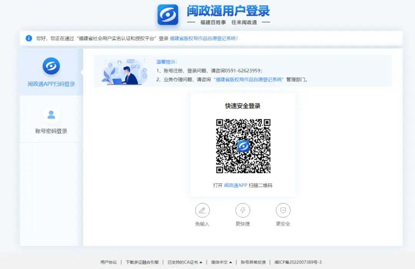Click the 闽政通用户登录 title
Screen dimensions: 415x269
click(228, 11)
